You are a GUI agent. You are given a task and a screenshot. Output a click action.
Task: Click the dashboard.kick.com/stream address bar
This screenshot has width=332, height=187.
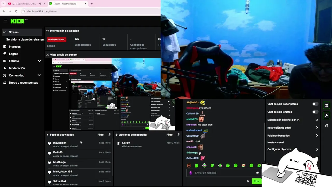pyautogui.click(x=91, y=11)
